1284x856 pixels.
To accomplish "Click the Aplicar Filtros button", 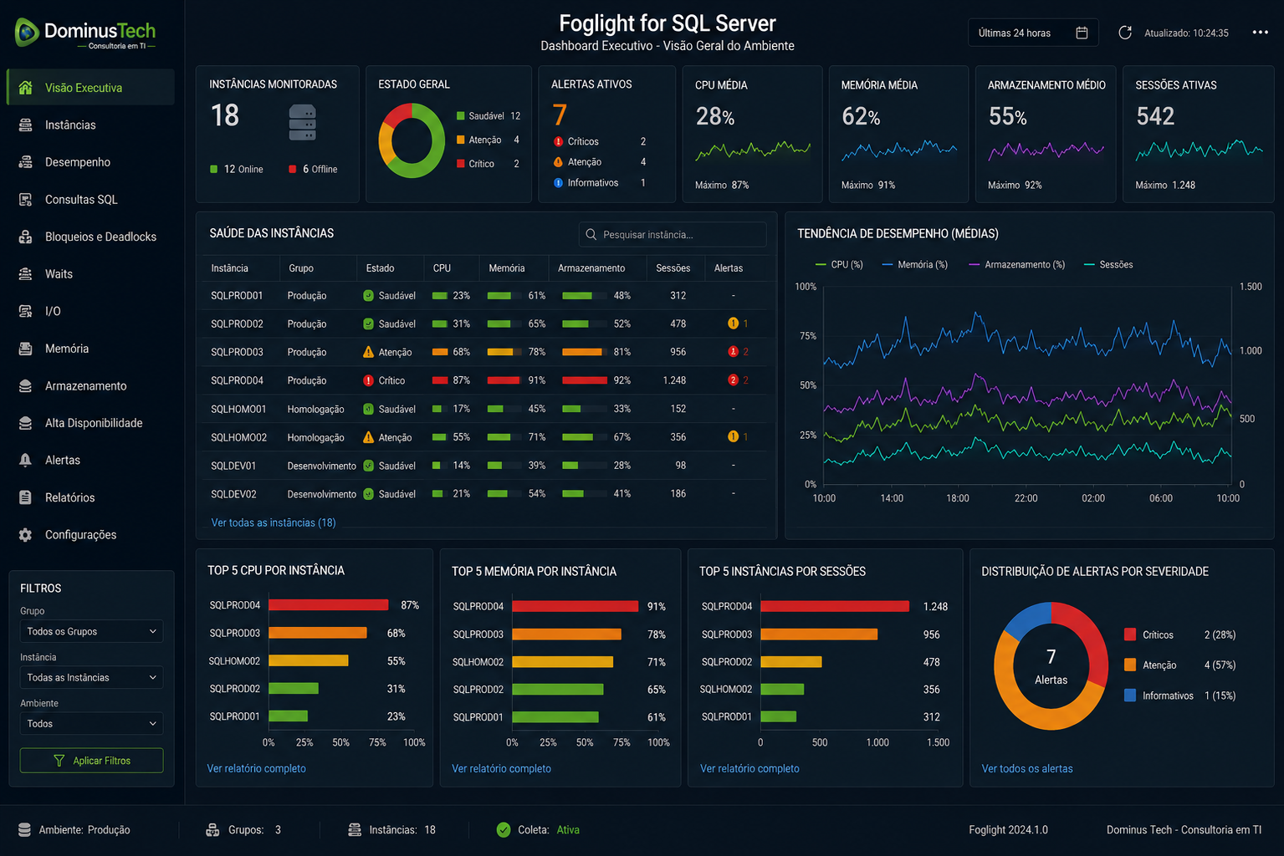I will point(91,761).
